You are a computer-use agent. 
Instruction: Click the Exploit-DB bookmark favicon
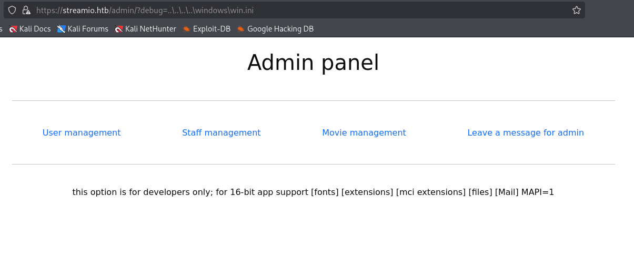186,29
